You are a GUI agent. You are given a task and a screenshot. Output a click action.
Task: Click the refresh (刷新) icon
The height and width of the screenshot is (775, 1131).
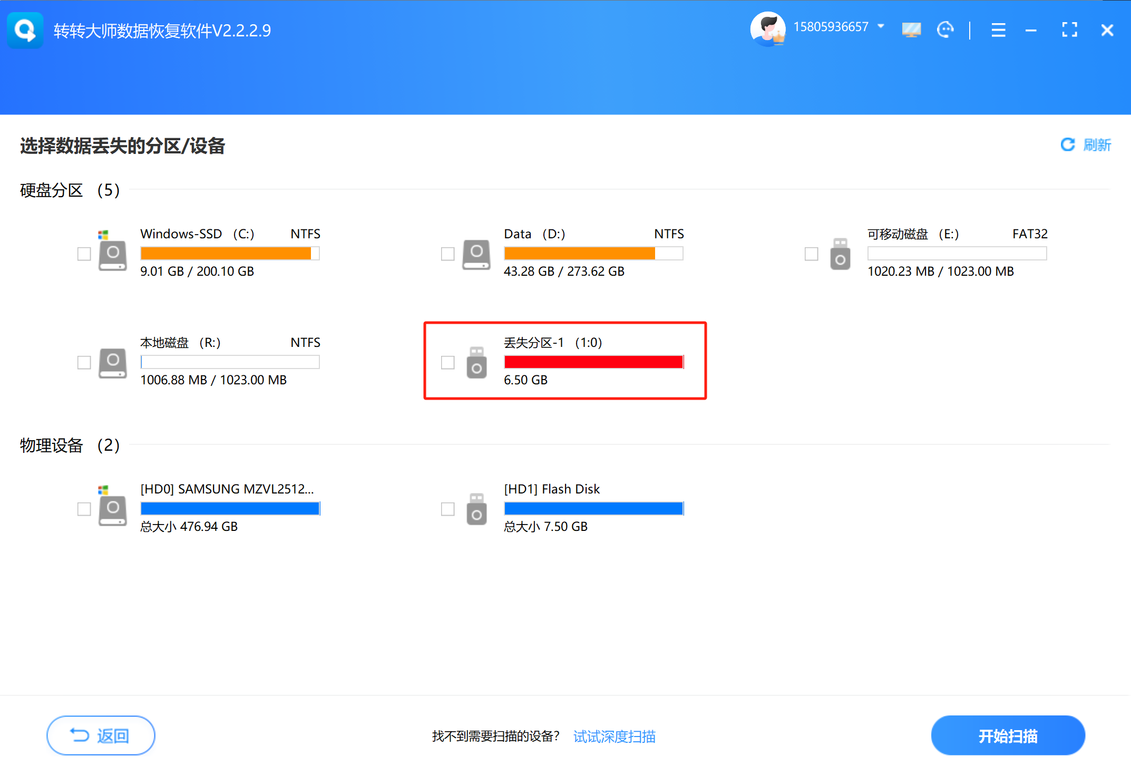1068,145
